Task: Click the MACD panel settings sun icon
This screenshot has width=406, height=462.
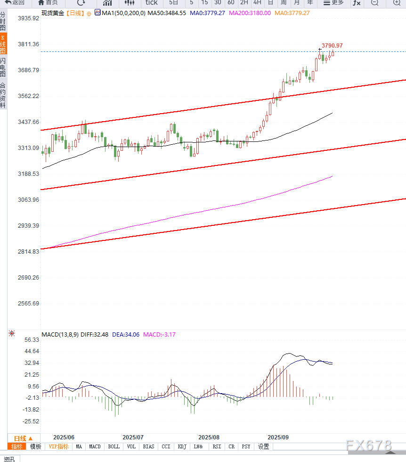Action: pos(12,334)
